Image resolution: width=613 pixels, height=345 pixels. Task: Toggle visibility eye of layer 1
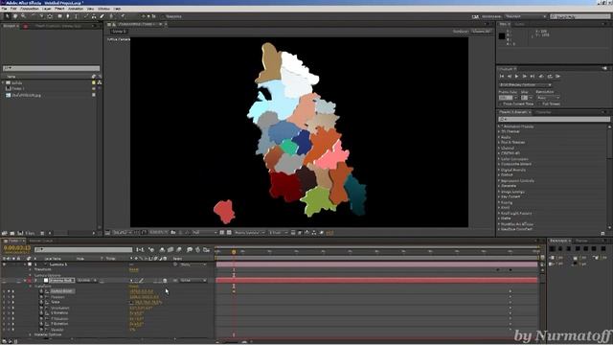[4, 264]
